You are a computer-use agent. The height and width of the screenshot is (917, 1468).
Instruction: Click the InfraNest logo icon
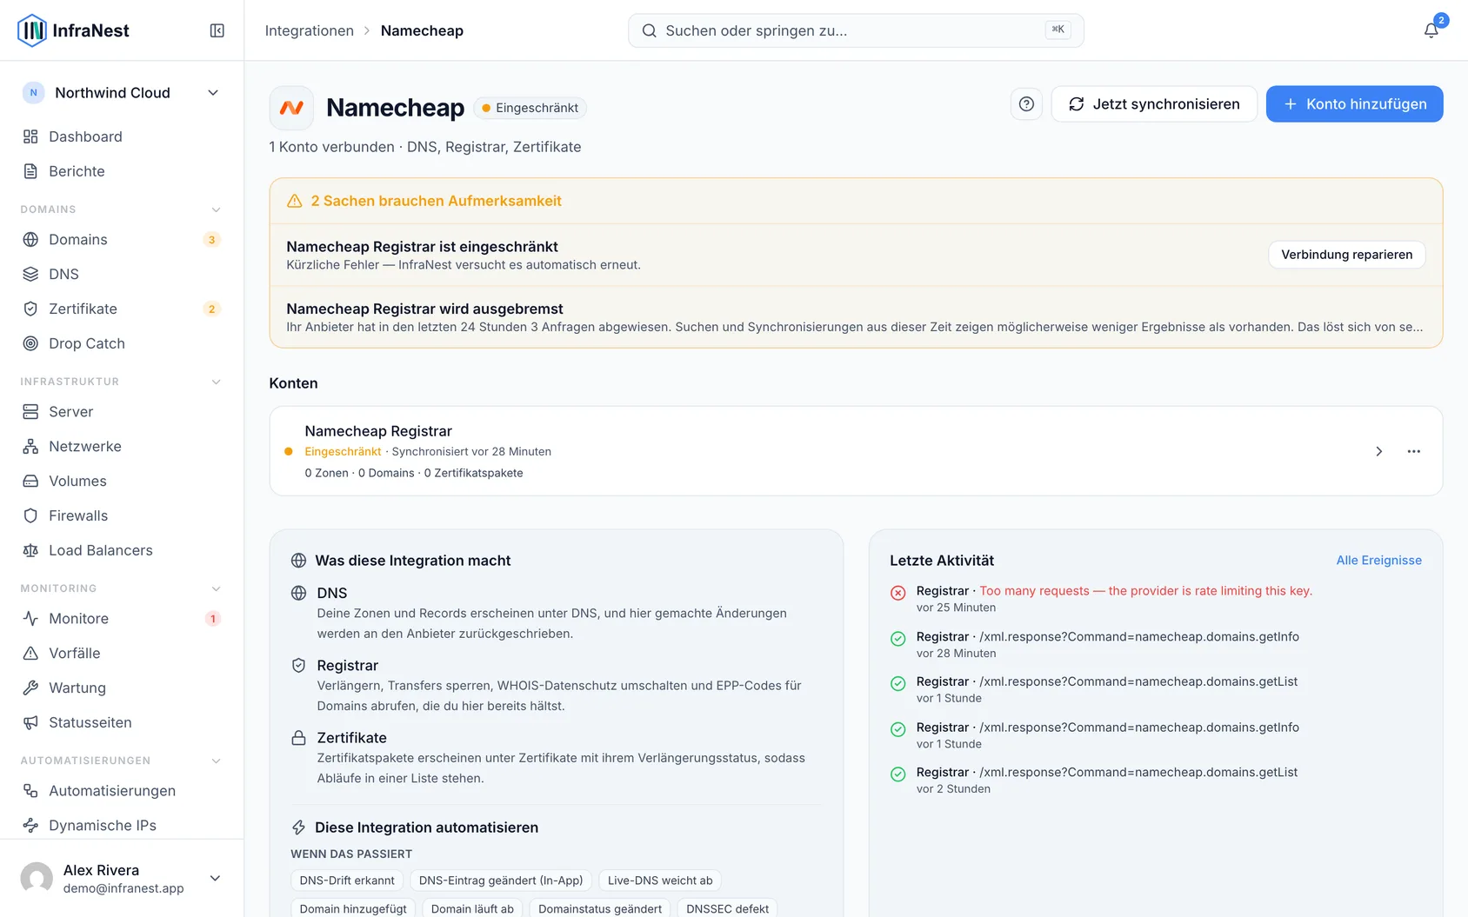coord(32,30)
